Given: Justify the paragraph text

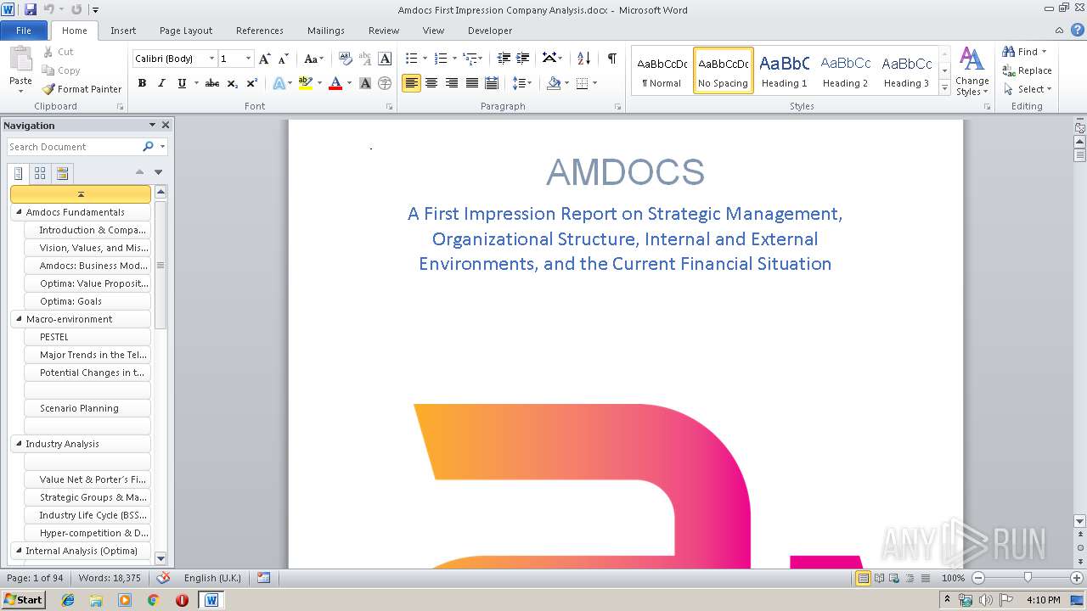Looking at the screenshot, I should point(471,83).
